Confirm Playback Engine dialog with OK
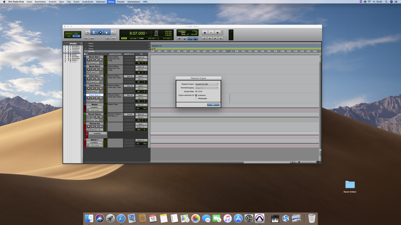 [213, 105]
